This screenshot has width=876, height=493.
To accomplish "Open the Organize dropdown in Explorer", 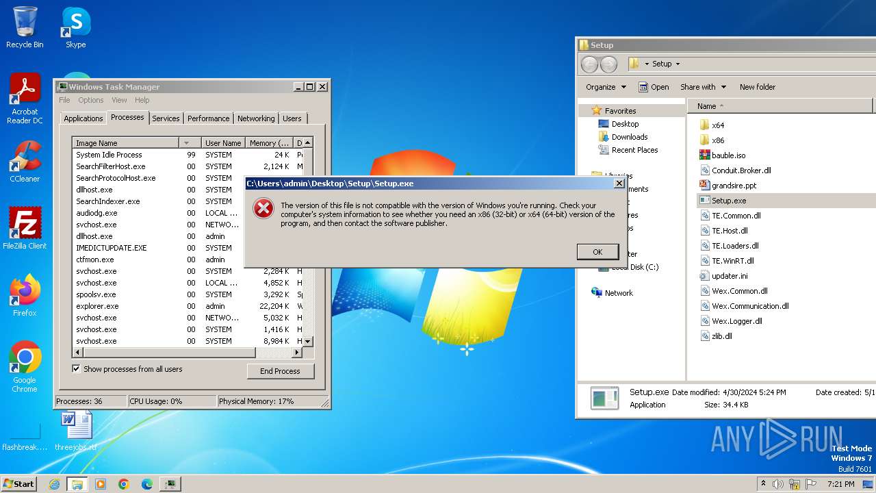I will click(606, 87).
